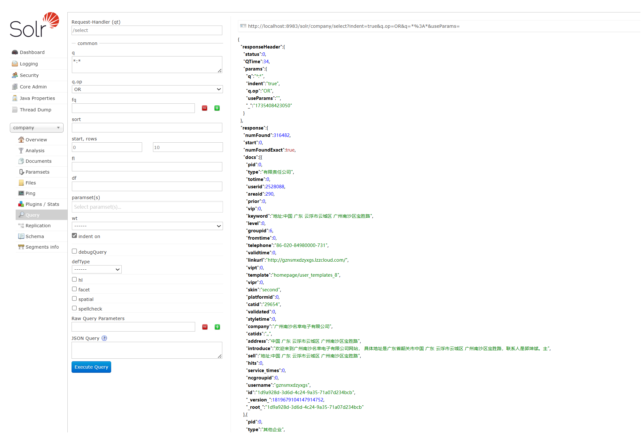Click the green add fq filter icon
Image resolution: width=642 pixels, height=434 pixels.
(x=217, y=108)
